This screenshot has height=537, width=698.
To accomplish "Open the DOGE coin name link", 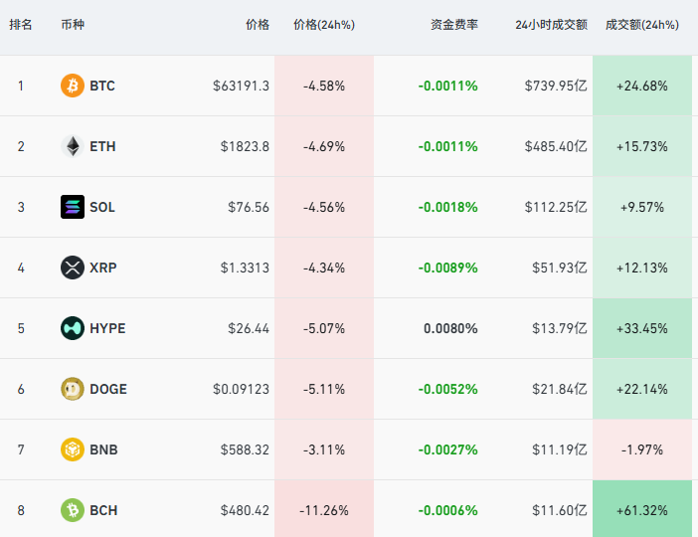I will click(x=108, y=389).
